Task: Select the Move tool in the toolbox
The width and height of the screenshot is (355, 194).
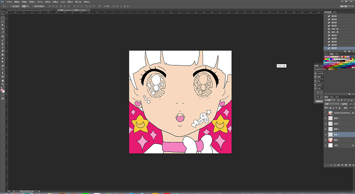Action: click(x=3, y=14)
